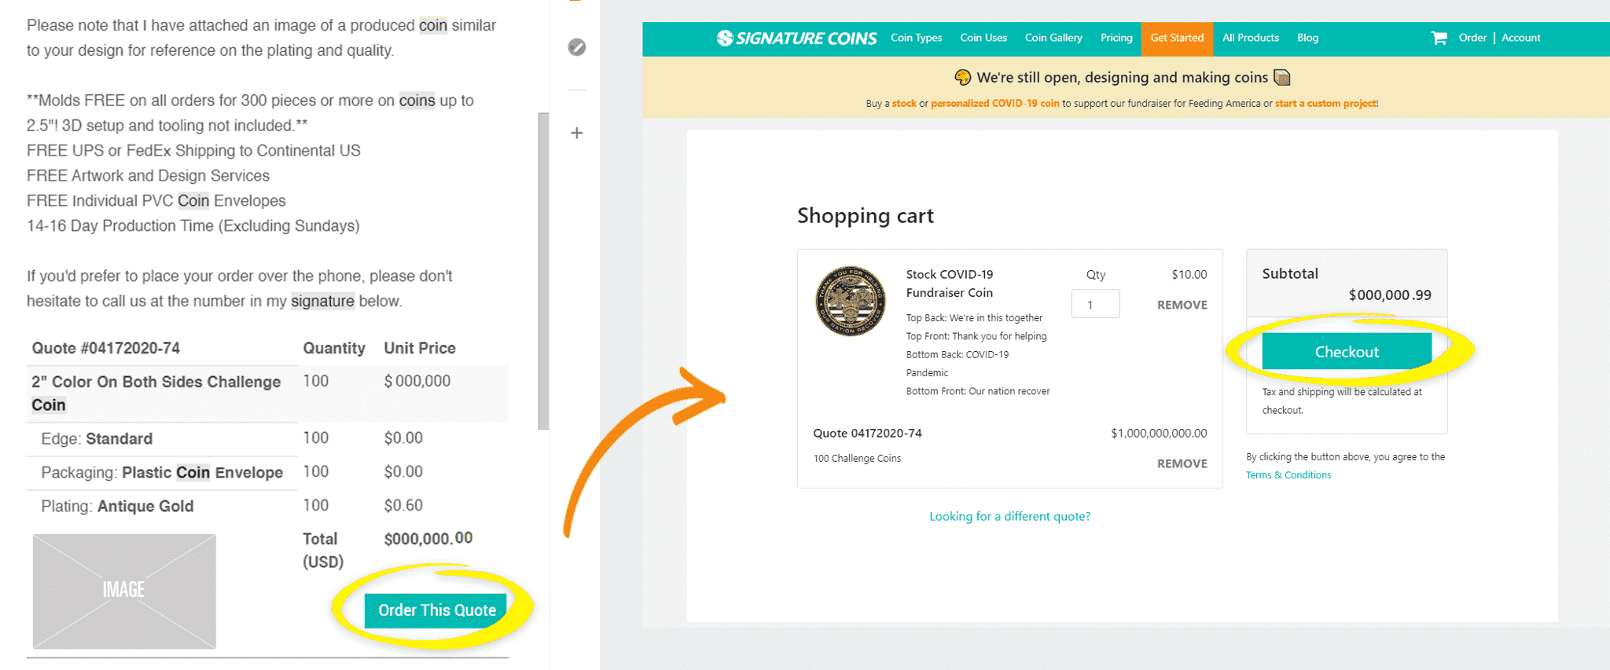Open All Products in navigation
The height and width of the screenshot is (670, 1610).
tap(1250, 38)
